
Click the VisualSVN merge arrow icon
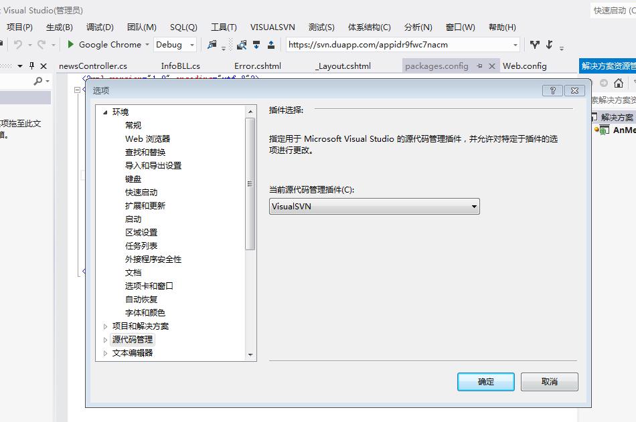click(x=549, y=45)
